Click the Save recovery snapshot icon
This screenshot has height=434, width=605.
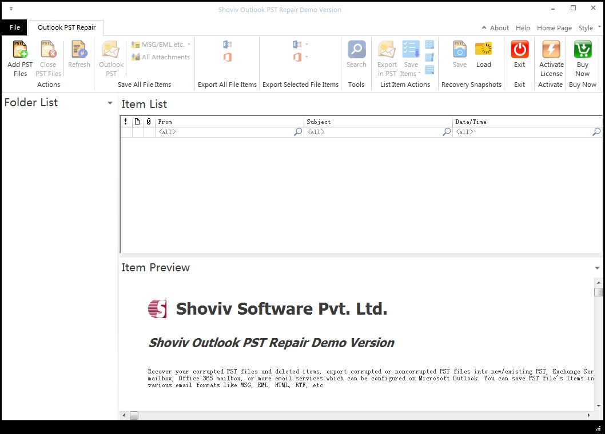tap(460, 49)
